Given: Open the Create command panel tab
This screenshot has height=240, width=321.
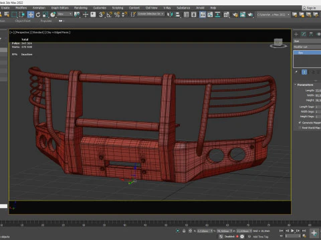Looking at the screenshot, I should (x=296, y=34).
